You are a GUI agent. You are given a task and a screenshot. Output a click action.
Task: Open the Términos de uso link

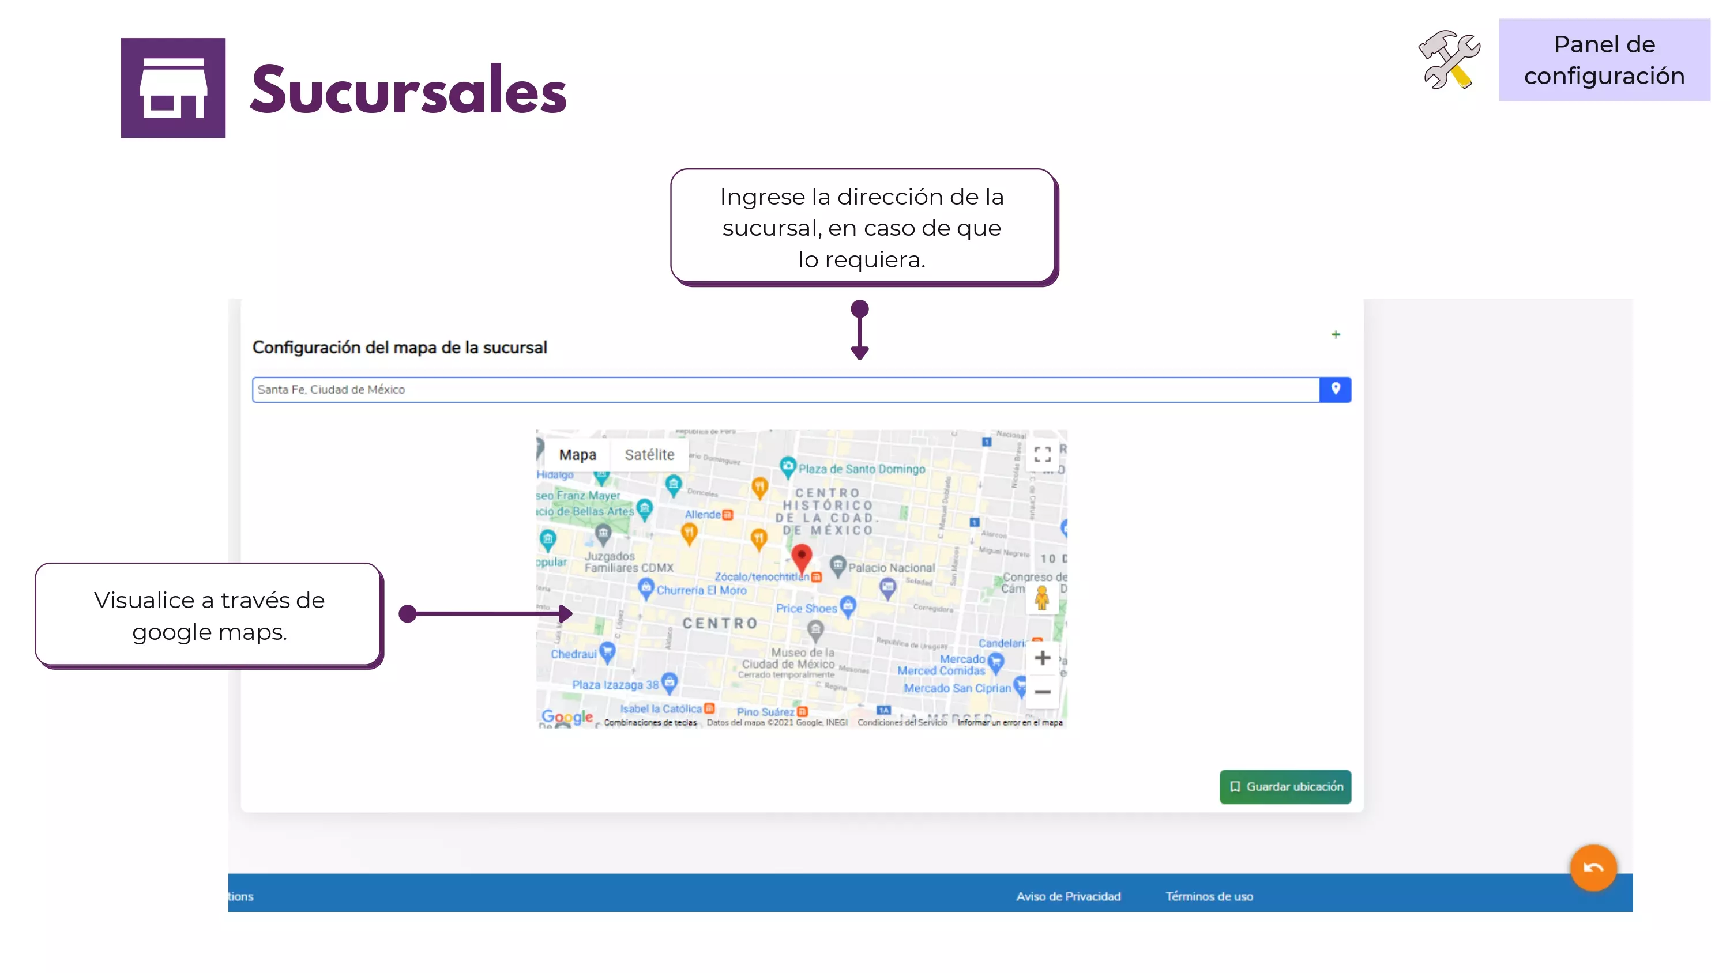pos(1209,896)
